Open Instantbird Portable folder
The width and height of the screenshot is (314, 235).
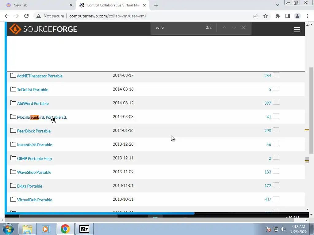pos(34,145)
